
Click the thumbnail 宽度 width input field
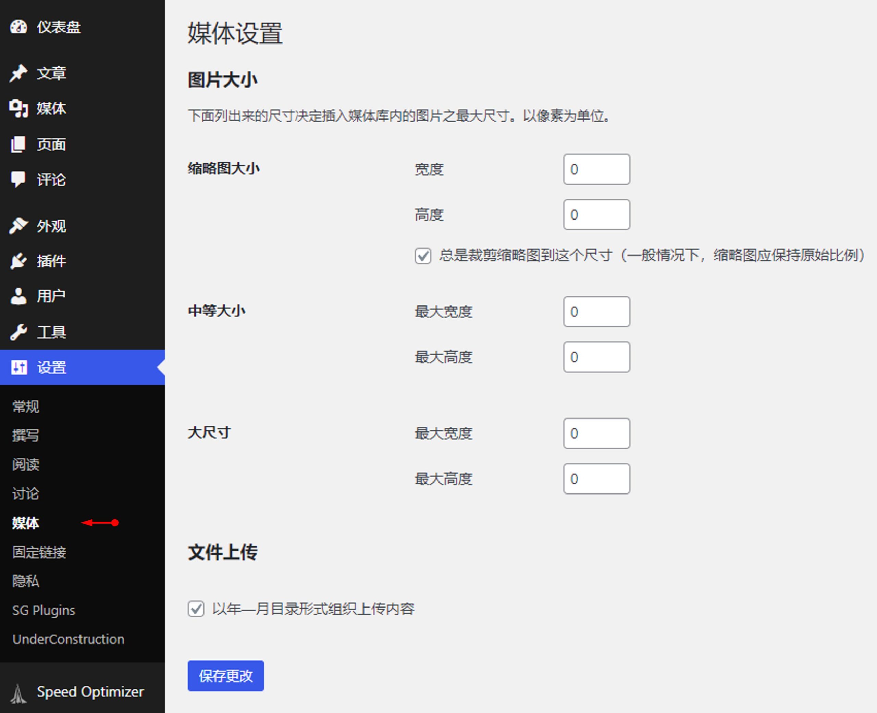coord(596,169)
